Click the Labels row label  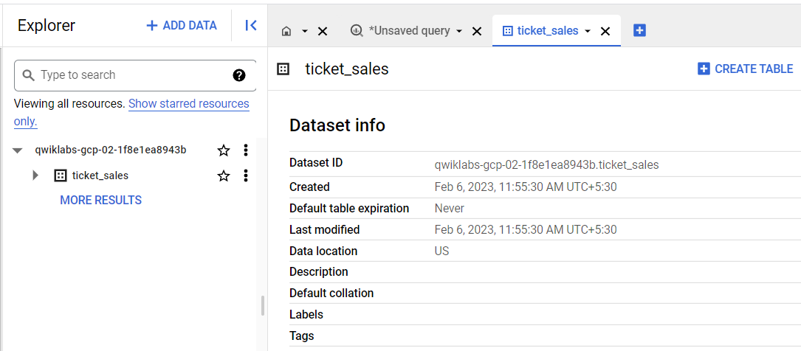tap(306, 314)
